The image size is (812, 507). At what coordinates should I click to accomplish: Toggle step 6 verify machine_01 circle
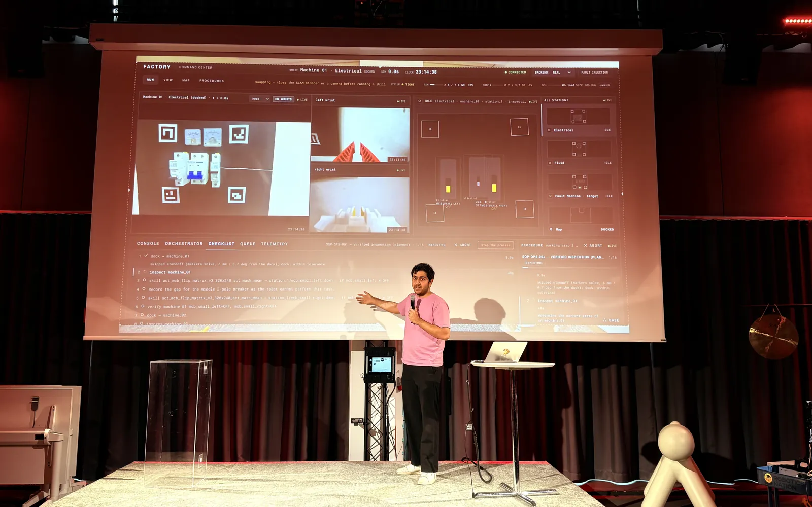click(x=143, y=306)
